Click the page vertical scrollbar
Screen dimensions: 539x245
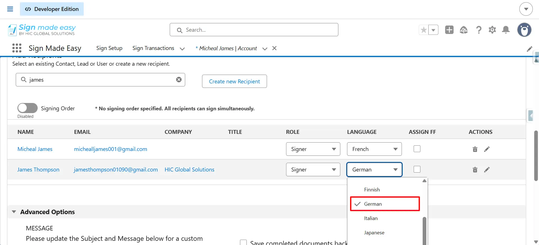tap(536, 156)
